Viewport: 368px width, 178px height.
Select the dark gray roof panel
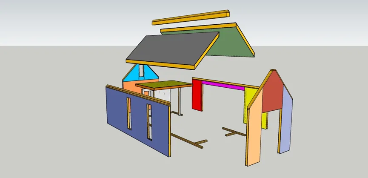(172, 48)
